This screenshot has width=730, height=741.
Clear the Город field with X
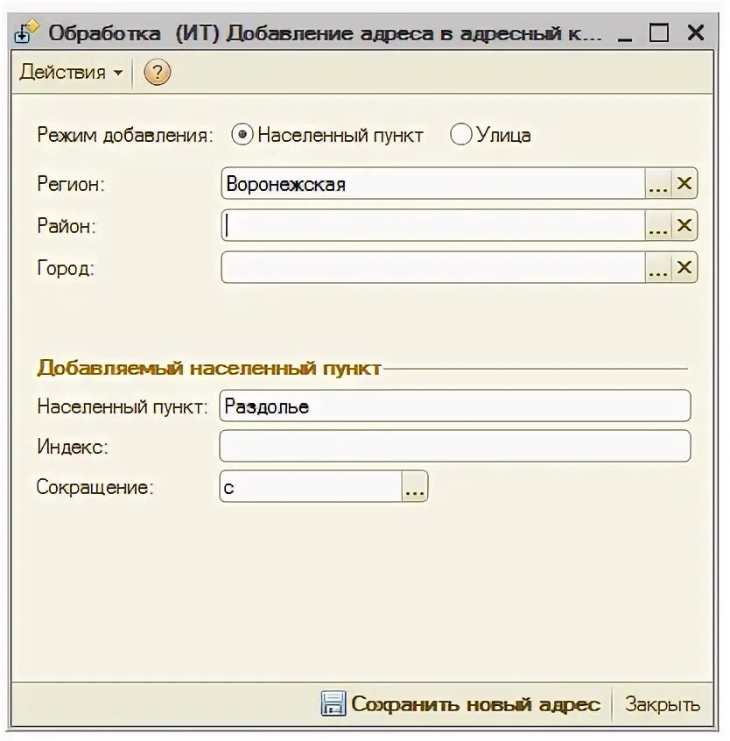click(x=684, y=267)
